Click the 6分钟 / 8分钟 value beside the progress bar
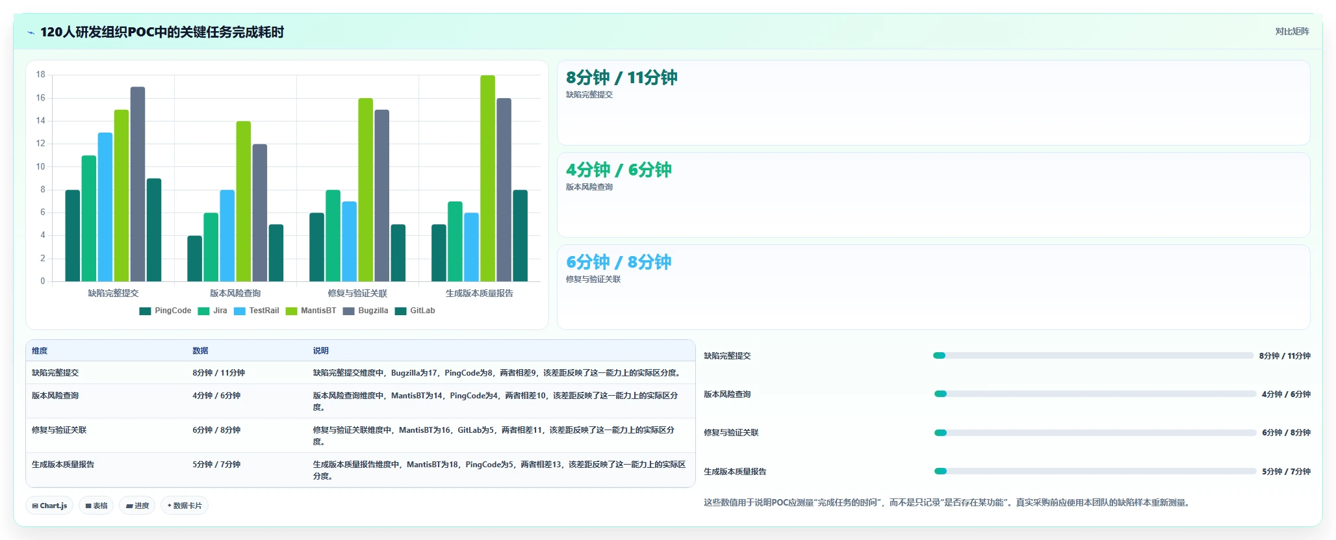This screenshot has height=540, width=1336. click(1286, 433)
